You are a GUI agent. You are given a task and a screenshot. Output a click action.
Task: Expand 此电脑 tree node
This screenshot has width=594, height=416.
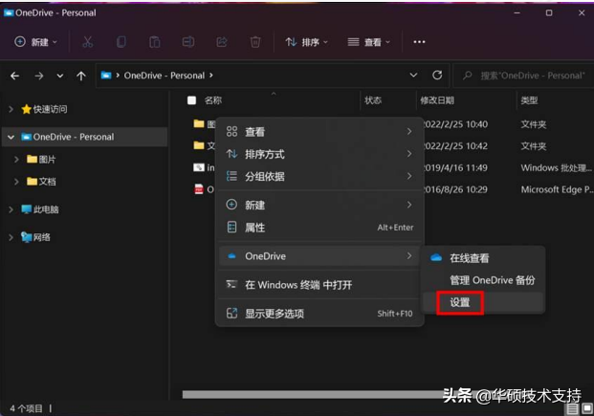coord(11,209)
